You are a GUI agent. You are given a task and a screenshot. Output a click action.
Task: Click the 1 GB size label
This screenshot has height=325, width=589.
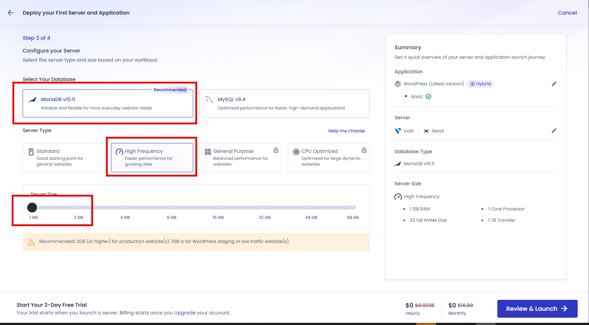34,217
